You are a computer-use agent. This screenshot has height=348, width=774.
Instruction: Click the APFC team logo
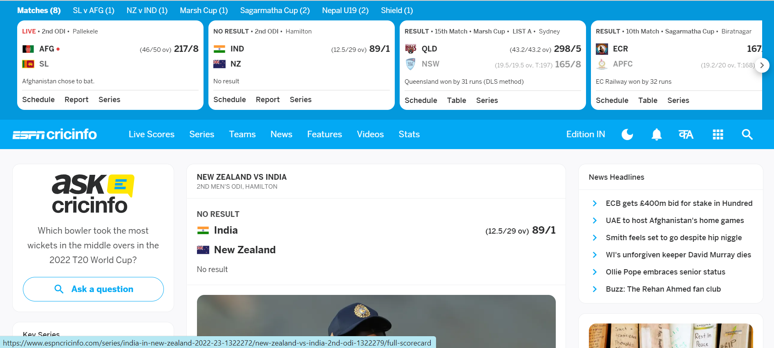click(x=602, y=64)
